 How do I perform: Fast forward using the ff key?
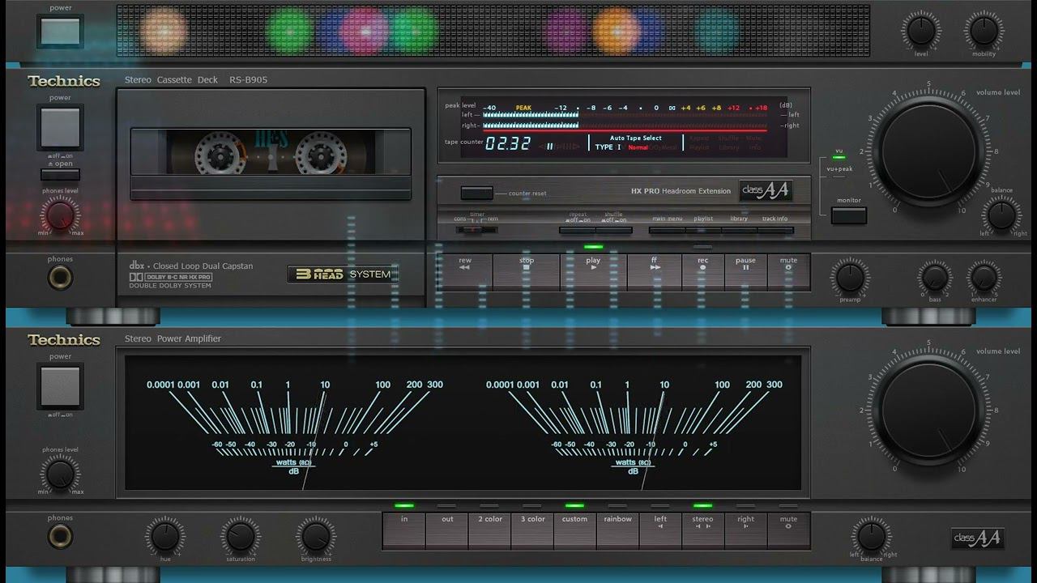click(655, 272)
